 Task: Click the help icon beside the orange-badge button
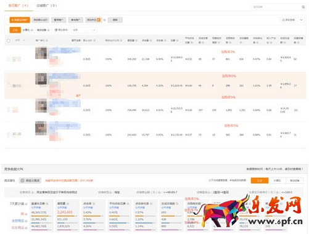tap(104, 20)
